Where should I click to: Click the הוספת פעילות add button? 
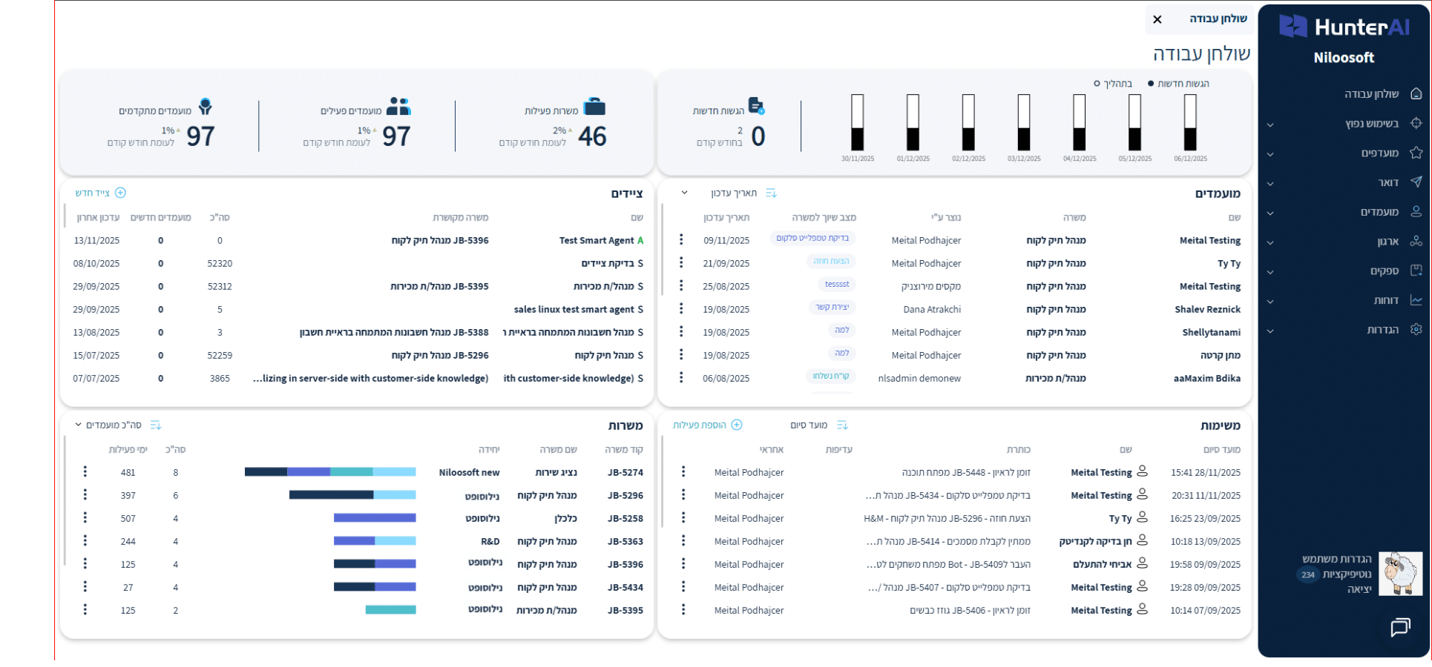(707, 425)
